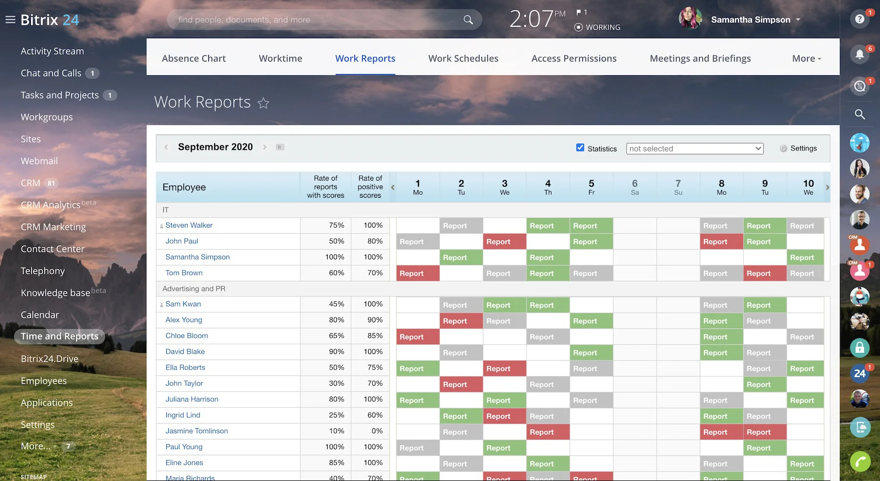Image resolution: width=880 pixels, height=481 pixels.
Task: Expand Samantha Simpson user menu arrow
Action: (798, 20)
